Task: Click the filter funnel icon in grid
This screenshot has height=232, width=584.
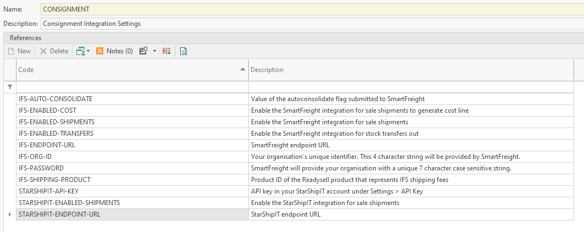Action: pyautogui.click(x=9, y=87)
